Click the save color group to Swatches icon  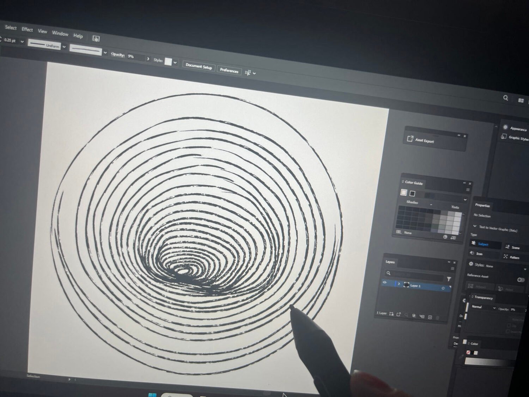pos(454,238)
